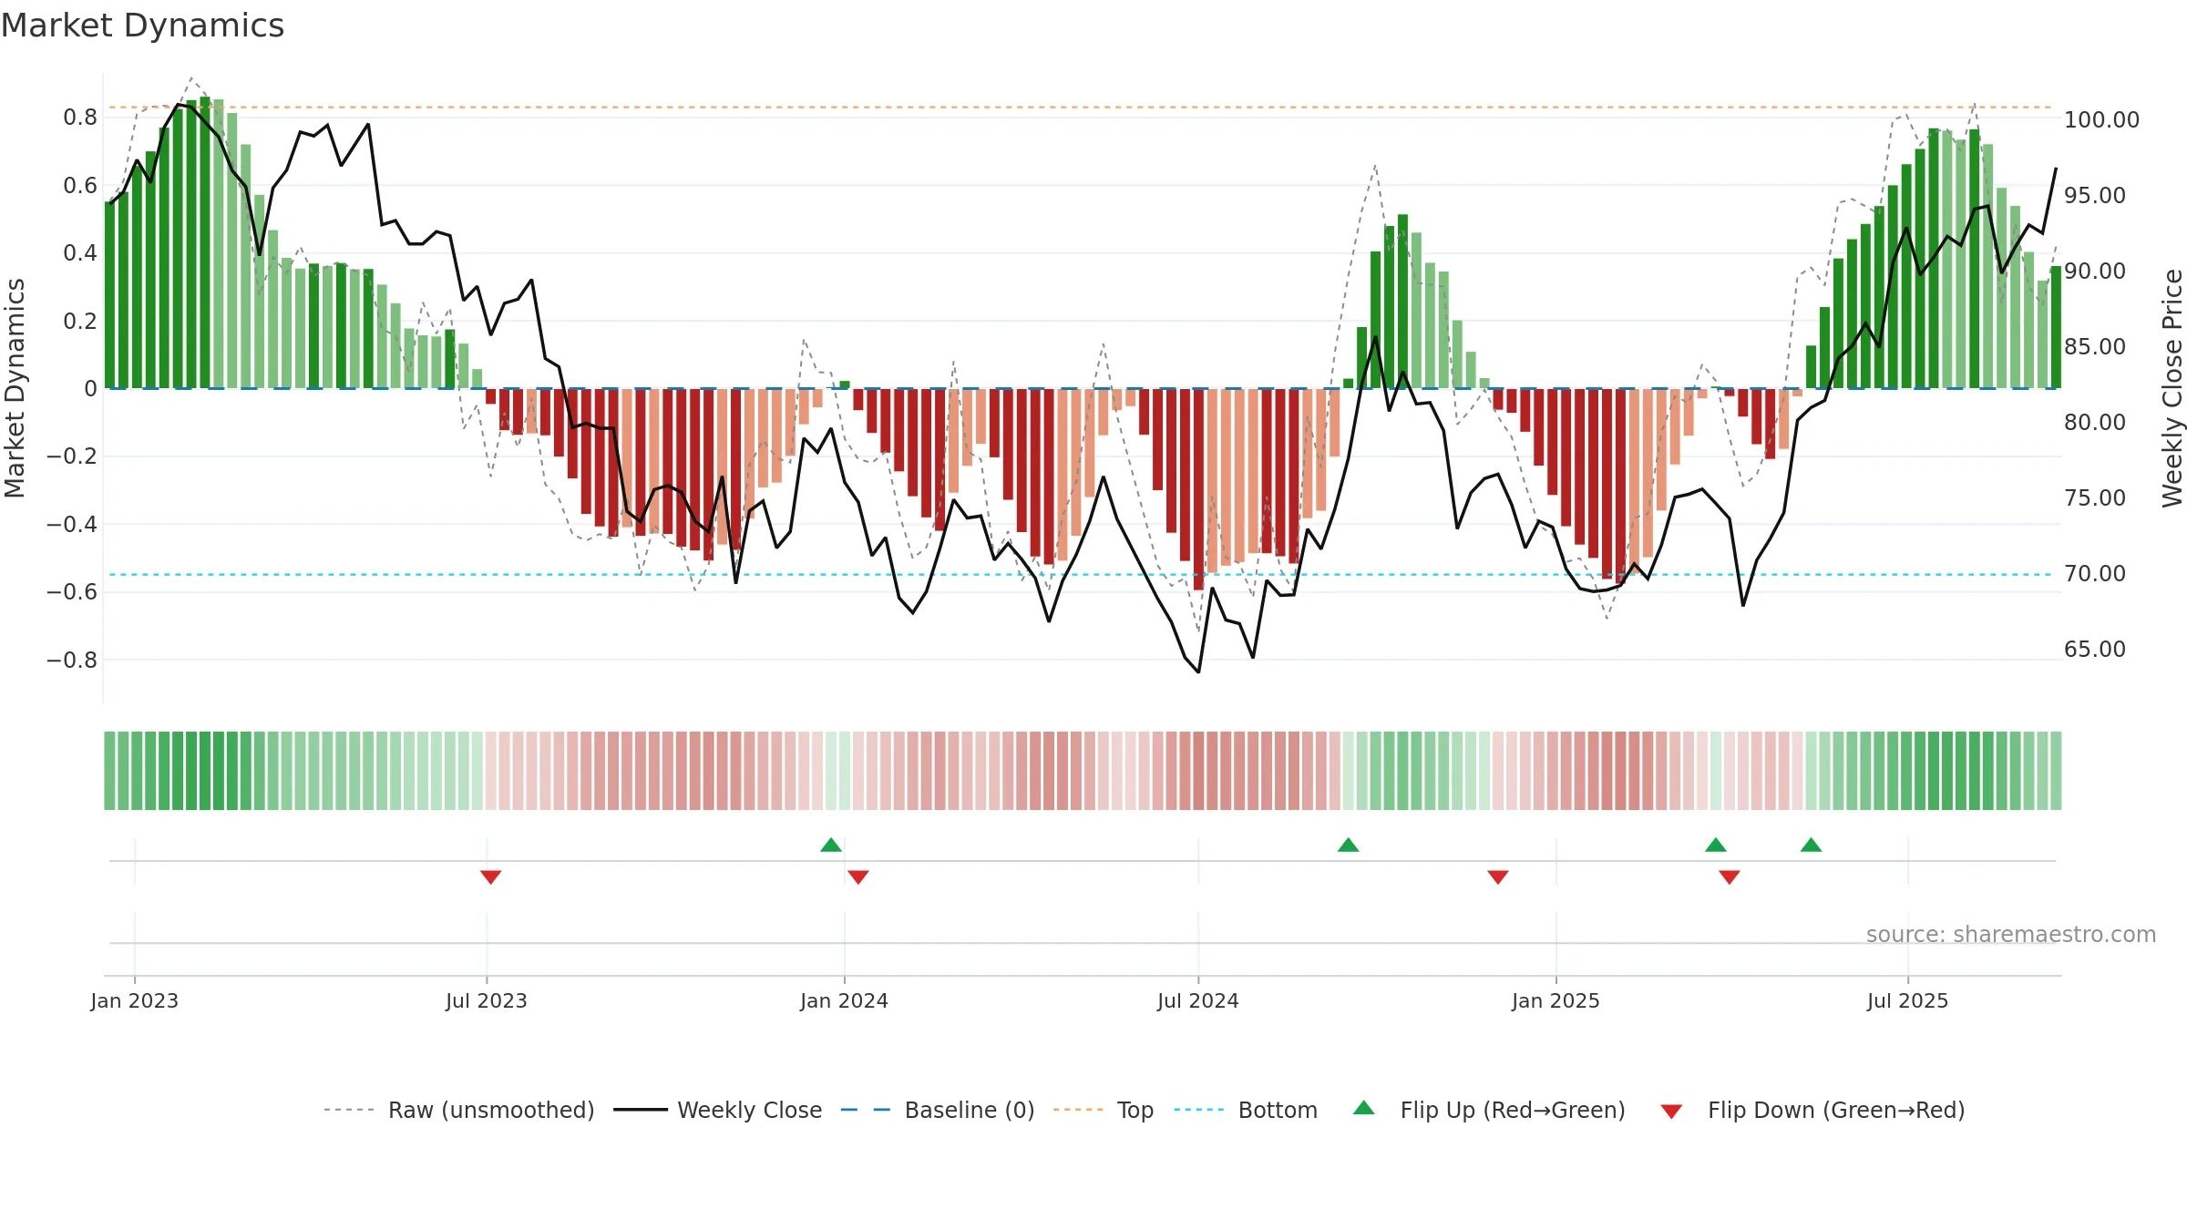Click the Jan 2023 x-axis label
Image resolution: width=2187 pixels, height=1230 pixels.
click(135, 1000)
